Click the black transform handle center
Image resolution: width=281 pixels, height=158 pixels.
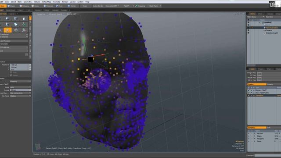90,59
